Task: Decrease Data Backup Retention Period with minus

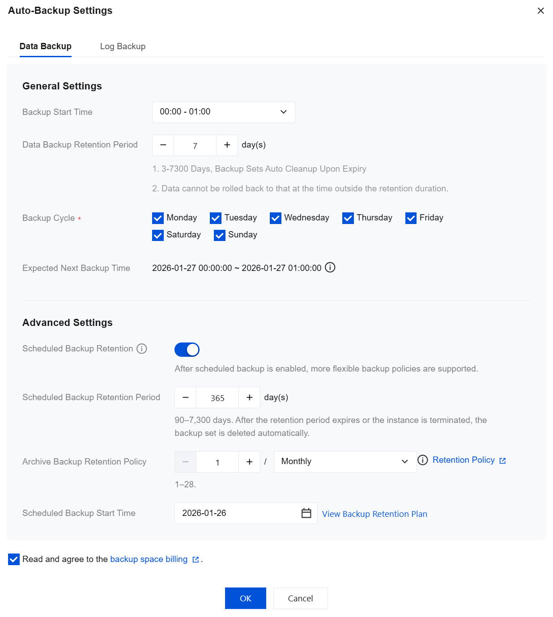Action: (163, 145)
